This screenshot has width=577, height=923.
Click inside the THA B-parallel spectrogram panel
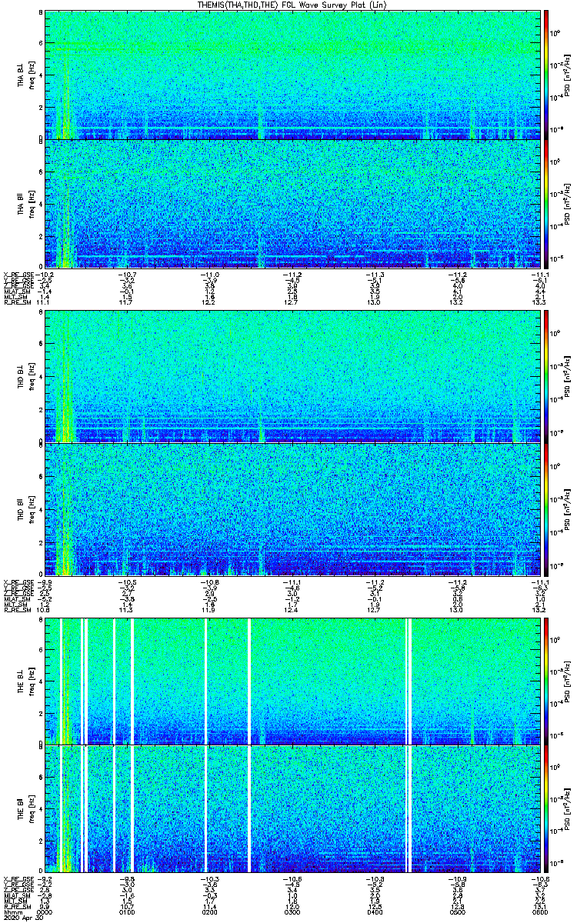pyautogui.click(x=292, y=204)
